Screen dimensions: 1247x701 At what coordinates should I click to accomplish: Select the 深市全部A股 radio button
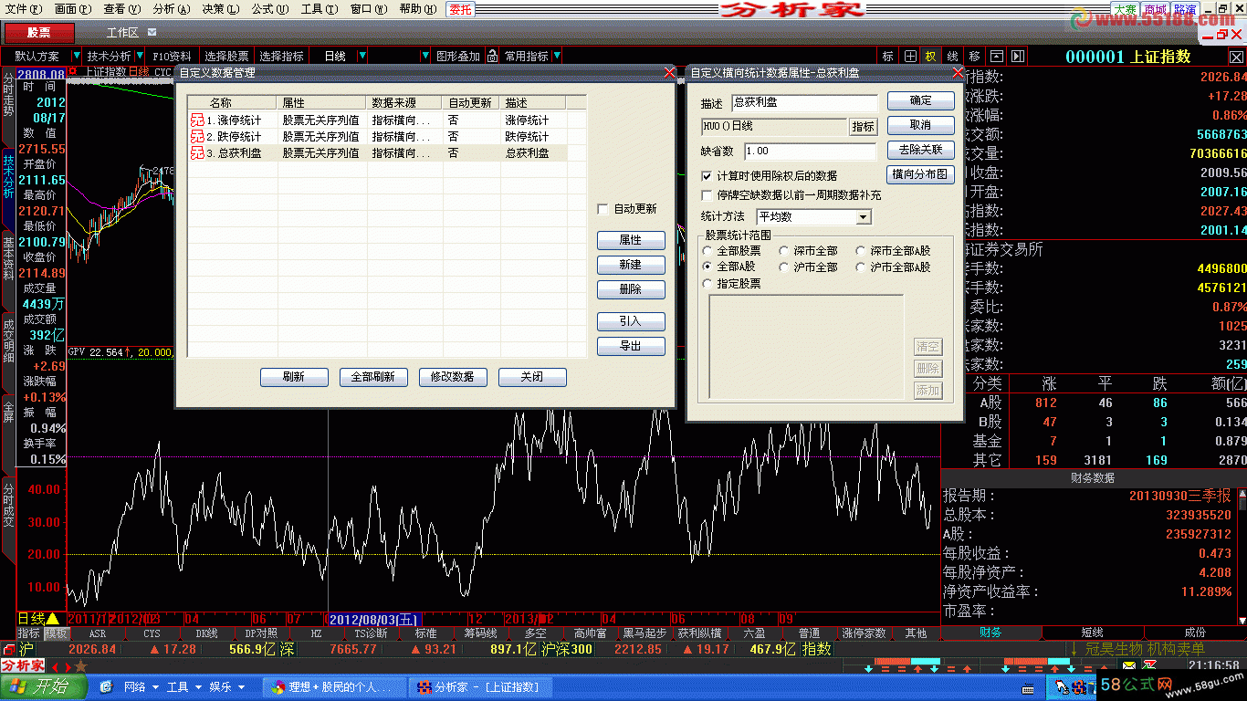click(x=861, y=250)
